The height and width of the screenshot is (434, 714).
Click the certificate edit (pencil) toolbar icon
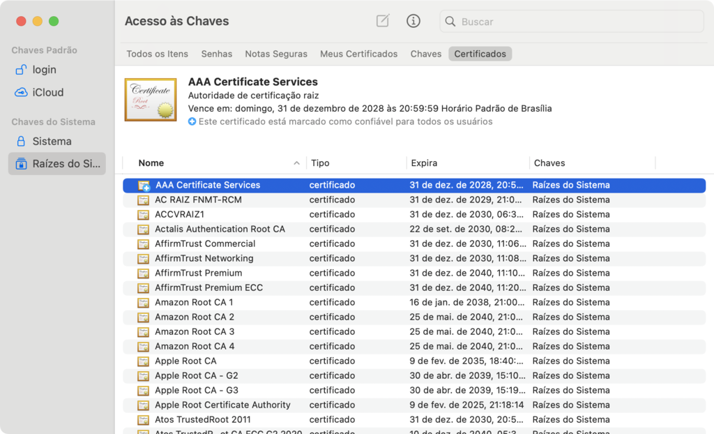(x=382, y=21)
